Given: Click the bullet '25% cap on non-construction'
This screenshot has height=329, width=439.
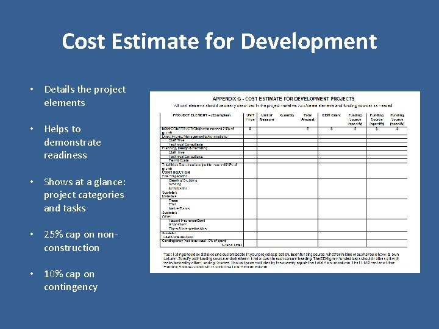Looking at the screenshot, I should click(81, 241).
